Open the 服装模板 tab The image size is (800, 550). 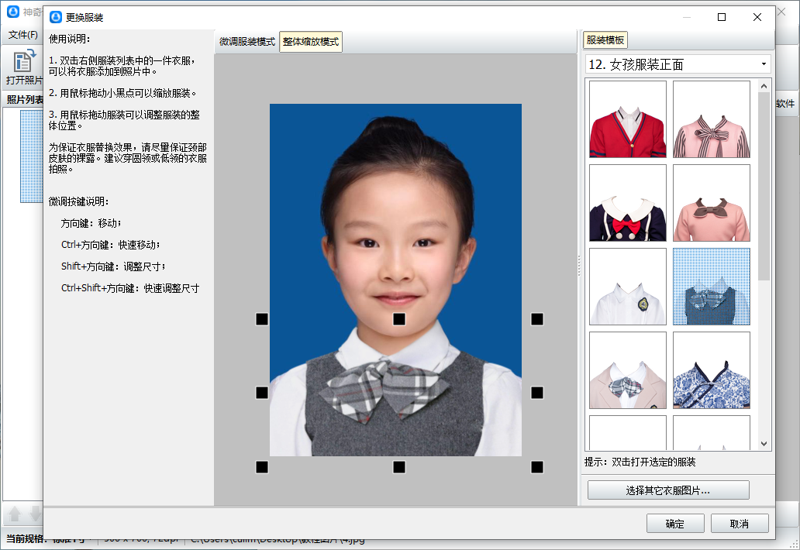pyautogui.click(x=605, y=41)
